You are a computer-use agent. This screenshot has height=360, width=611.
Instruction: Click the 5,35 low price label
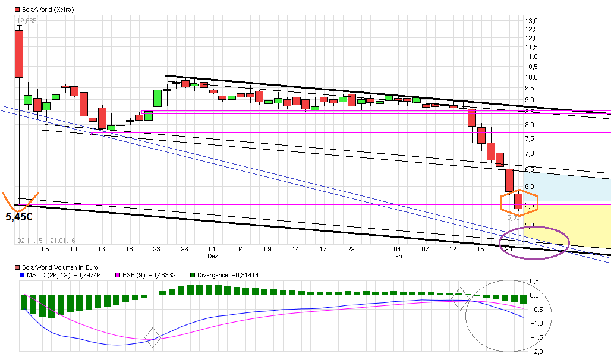coord(513,218)
